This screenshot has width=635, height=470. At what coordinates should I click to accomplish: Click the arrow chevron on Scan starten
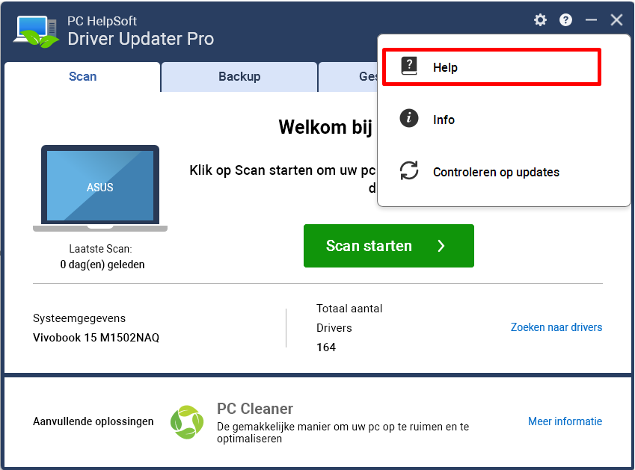pyautogui.click(x=441, y=246)
